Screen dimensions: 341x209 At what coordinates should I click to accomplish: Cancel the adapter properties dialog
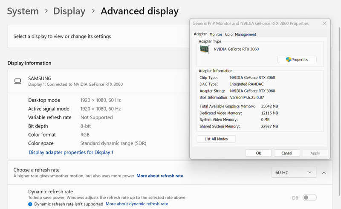point(287,153)
